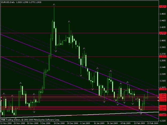Click the up fractal arrow above the 1.4722 high
The height and width of the screenshot is (125, 167).
tap(54, 5)
